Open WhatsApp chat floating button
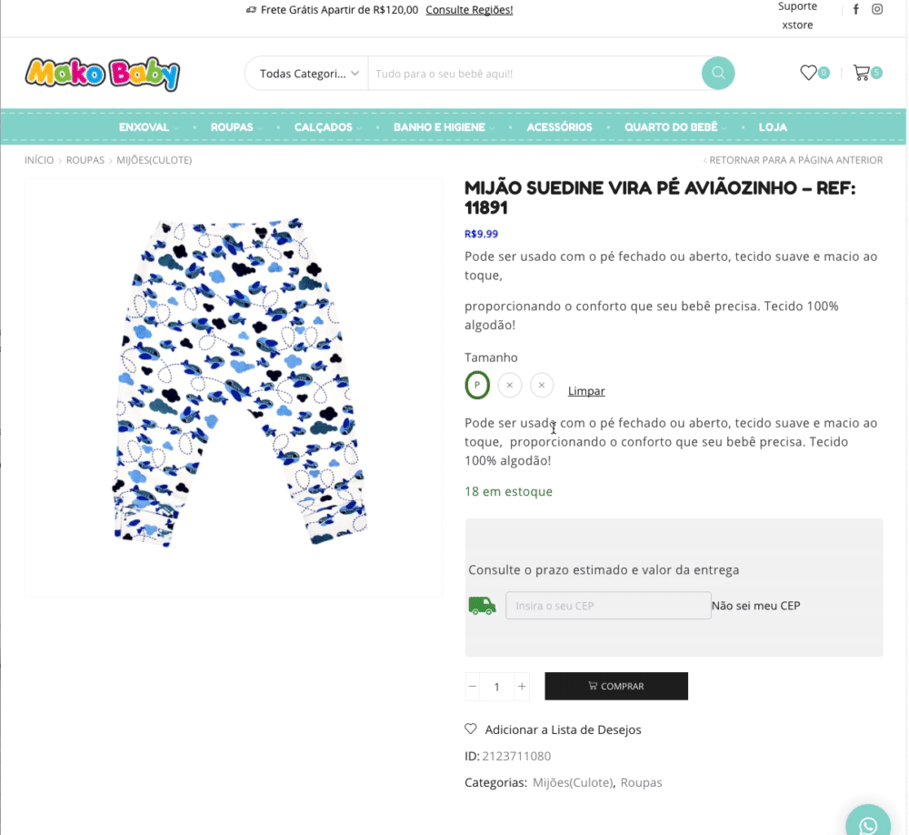Image resolution: width=909 pixels, height=835 pixels. (868, 823)
